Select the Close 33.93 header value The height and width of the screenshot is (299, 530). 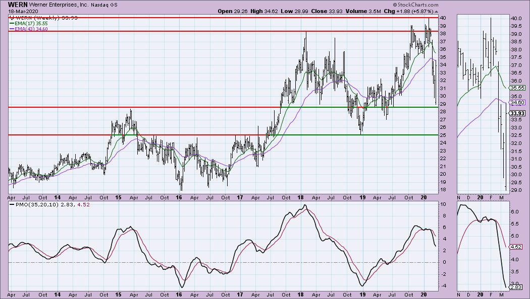tap(327, 11)
